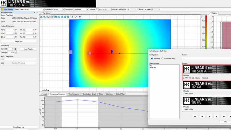This screenshot has height=130, width=231.
Task: Confirm the dialog with OK
Action: (225, 122)
